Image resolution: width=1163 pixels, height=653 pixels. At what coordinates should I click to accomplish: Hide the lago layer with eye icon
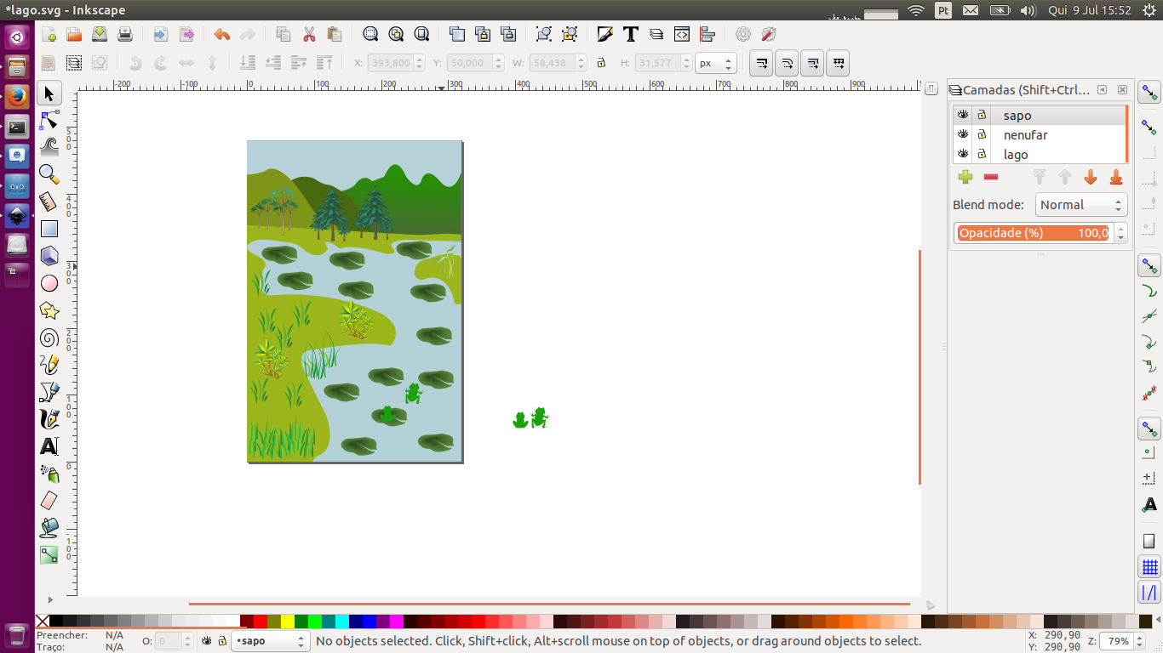coord(963,154)
